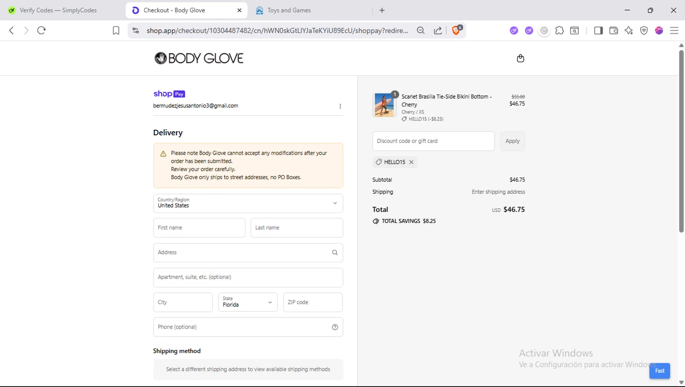Click the ZIP code field
Image resolution: width=685 pixels, height=387 pixels.
313,302
